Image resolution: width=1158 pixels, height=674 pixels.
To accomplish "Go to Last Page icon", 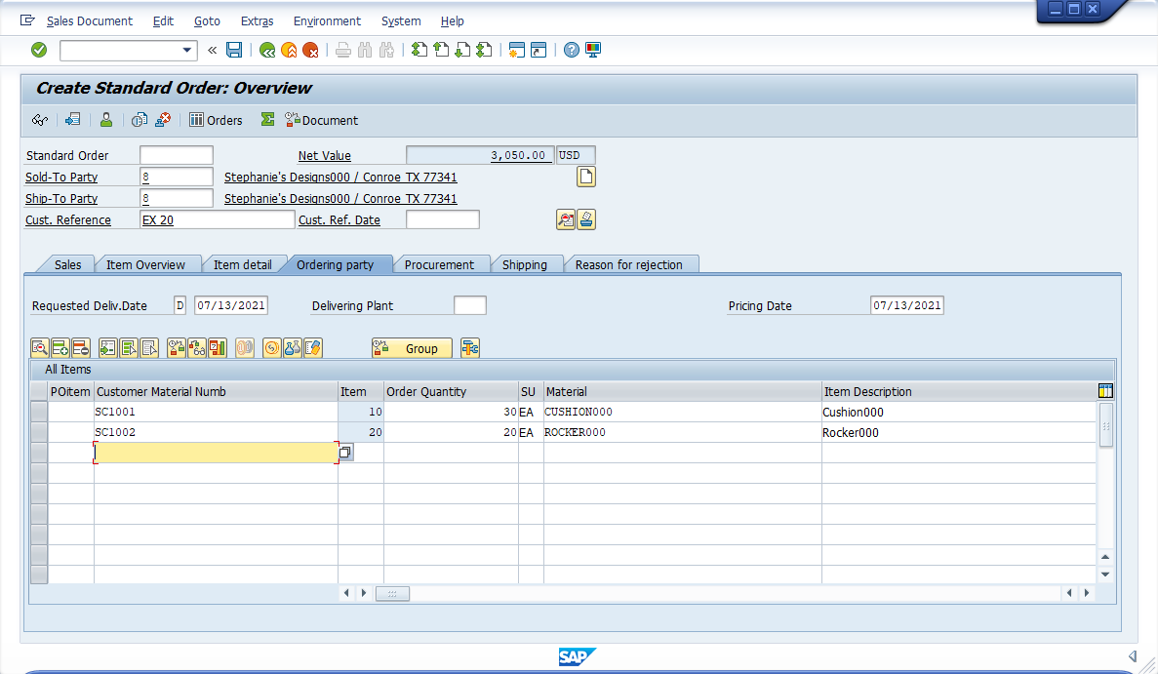I will coord(484,50).
